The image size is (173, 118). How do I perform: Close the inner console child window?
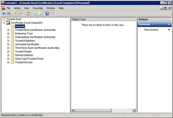169,8
